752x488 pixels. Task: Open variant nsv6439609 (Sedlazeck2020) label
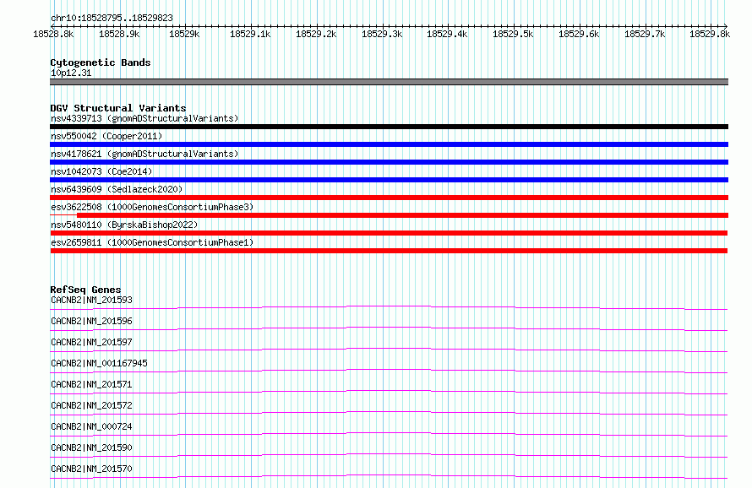click(117, 189)
